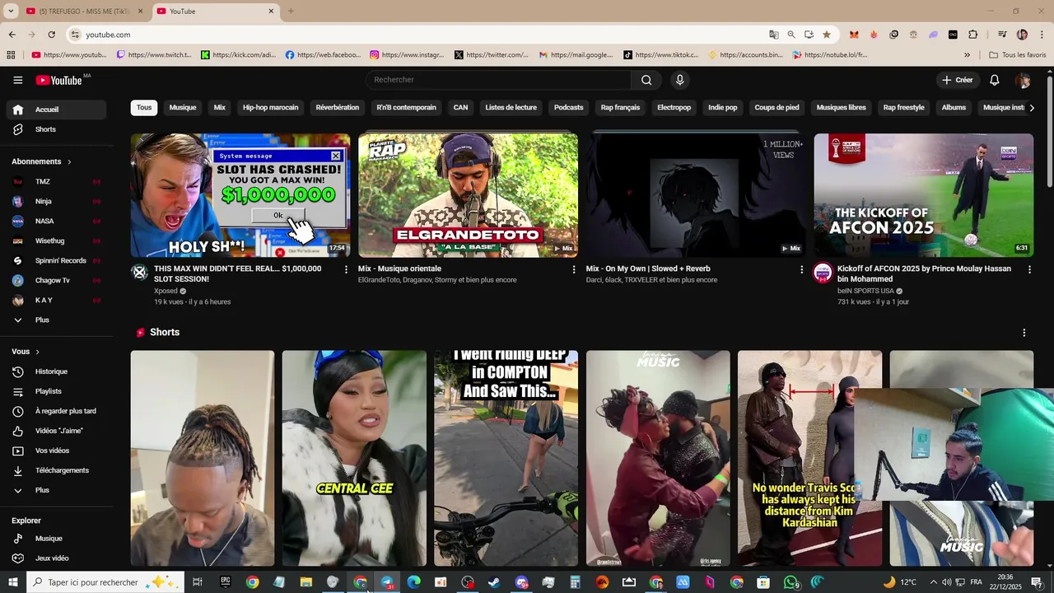This screenshot has width=1054, height=593.
Task: Open Téléchargements in sidebar
Action: (56, 470)
